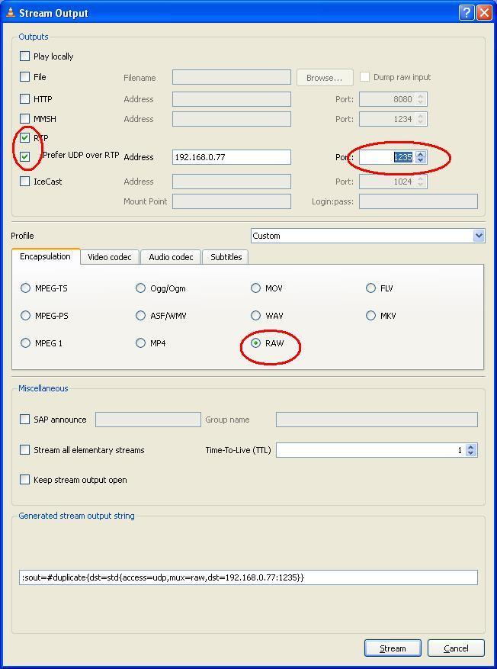Click the MMSH port 1234 stepper
The height and width of the screenshot is (669, 497).
(421, 119)
